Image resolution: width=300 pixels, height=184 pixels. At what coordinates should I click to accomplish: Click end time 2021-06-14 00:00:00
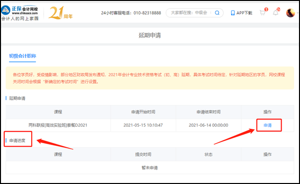click(208, 125)
